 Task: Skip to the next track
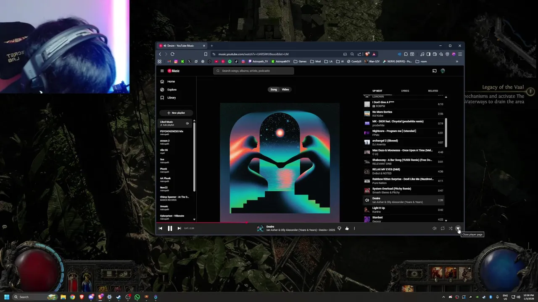pos(179,228)
